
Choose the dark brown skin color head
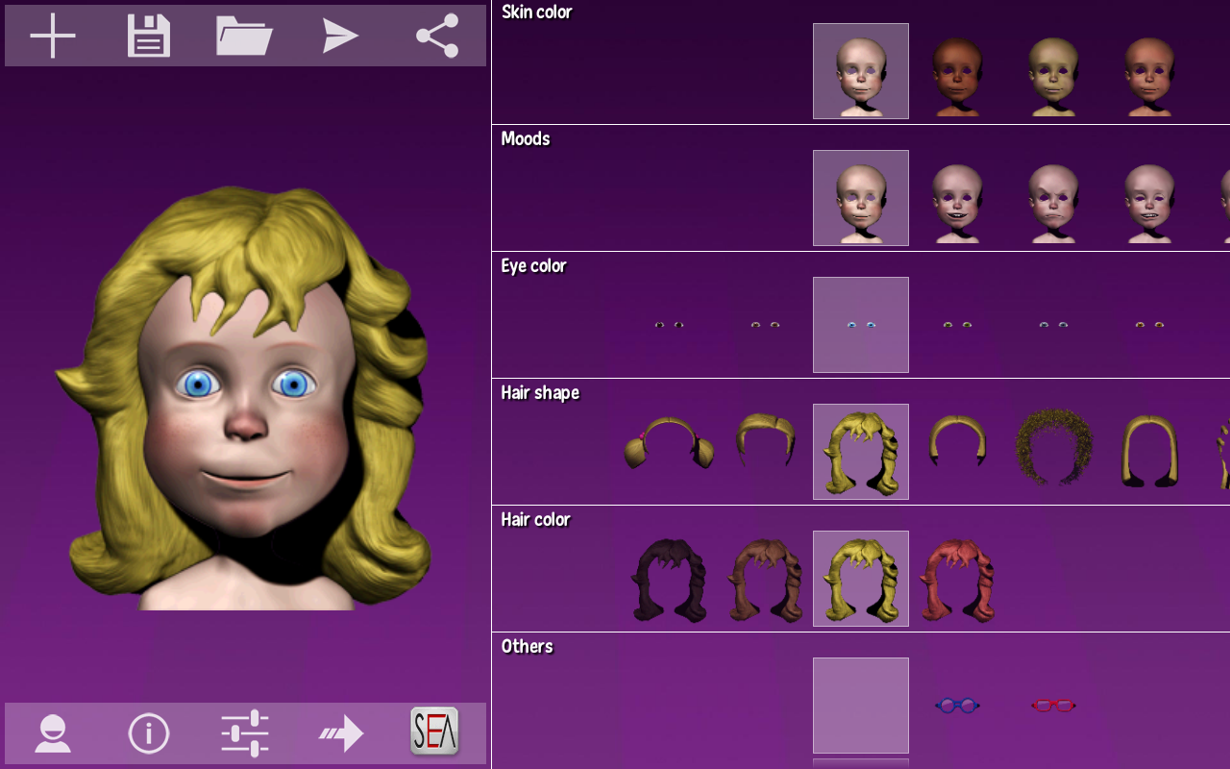[957, 75]
